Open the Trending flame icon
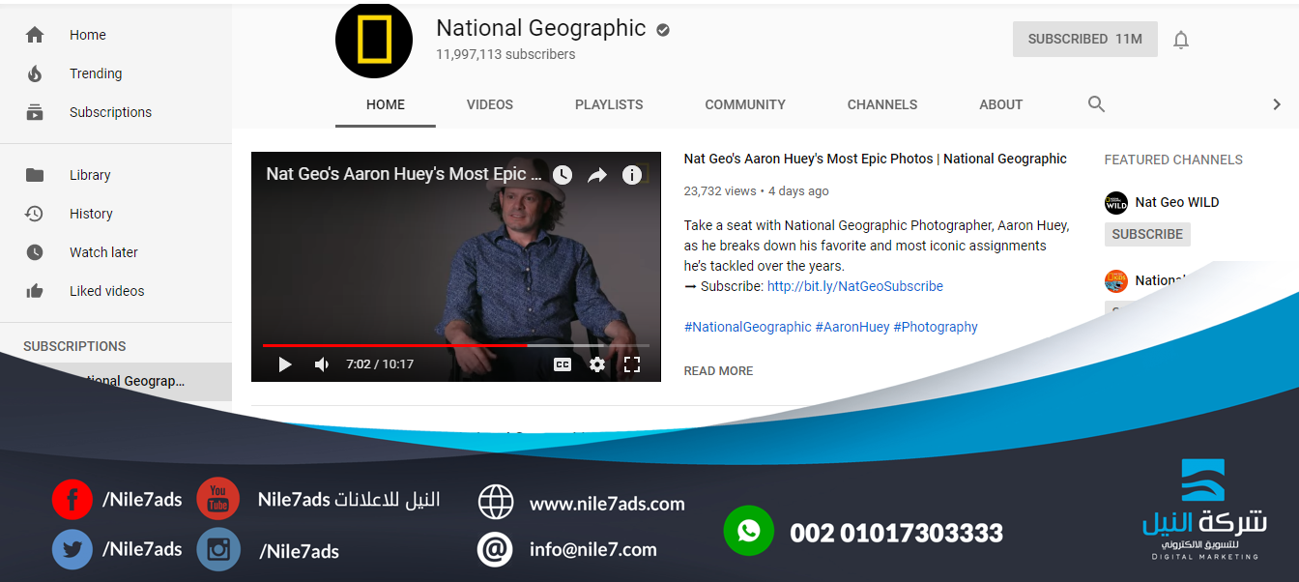 35,73
